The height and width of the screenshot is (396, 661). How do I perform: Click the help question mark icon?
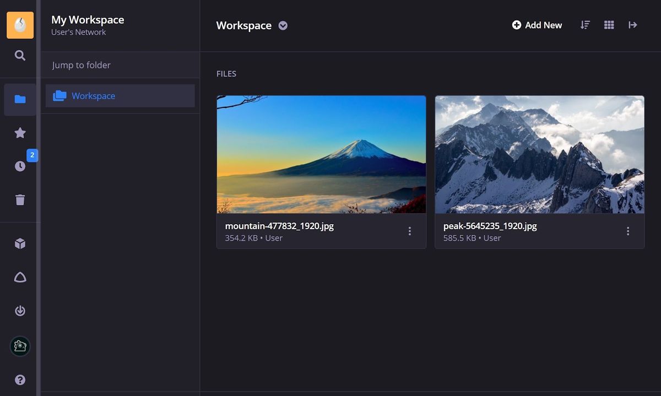coord(20,379)
